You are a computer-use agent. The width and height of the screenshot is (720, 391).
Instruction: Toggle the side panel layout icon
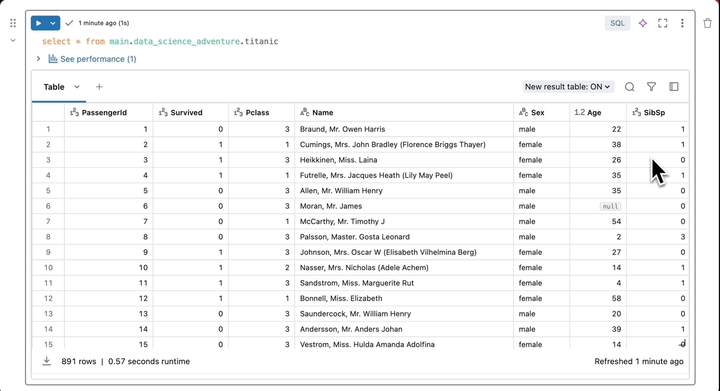[x=673, y=87]
